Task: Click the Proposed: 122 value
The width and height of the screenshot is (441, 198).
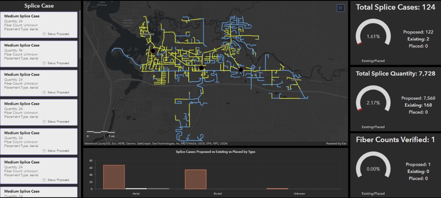Action: (x=418, y=32)
